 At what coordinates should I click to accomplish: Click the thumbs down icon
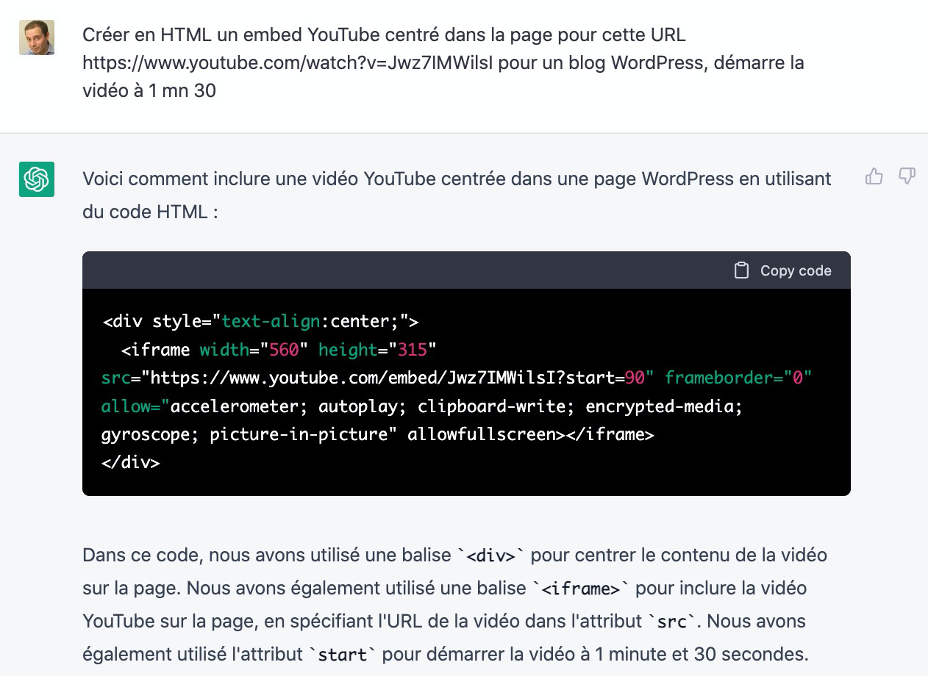pos(907,176)
